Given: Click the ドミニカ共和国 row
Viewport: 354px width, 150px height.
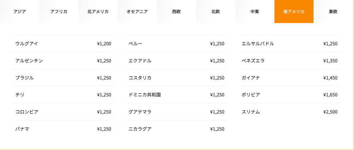Looking at the screenshot, I should pos(176,95).
